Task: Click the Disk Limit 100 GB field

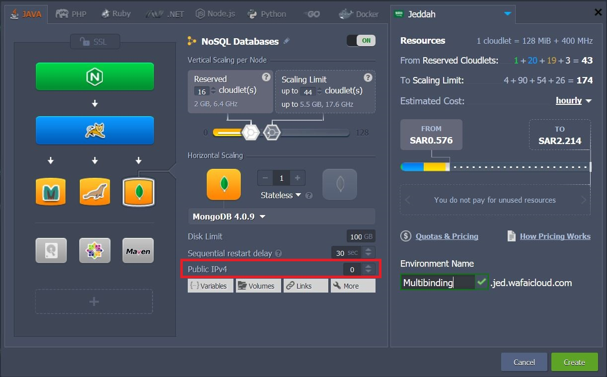Action: [361, 237]
